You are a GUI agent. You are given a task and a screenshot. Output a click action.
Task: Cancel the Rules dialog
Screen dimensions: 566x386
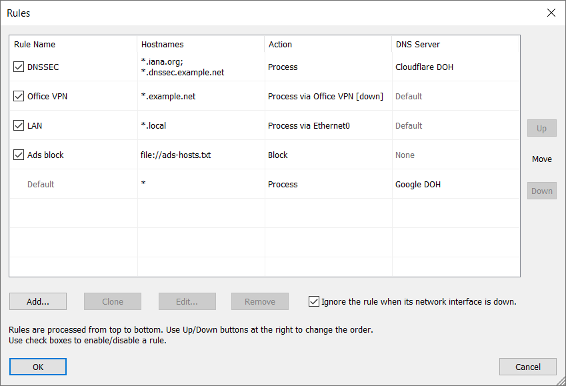528,367
